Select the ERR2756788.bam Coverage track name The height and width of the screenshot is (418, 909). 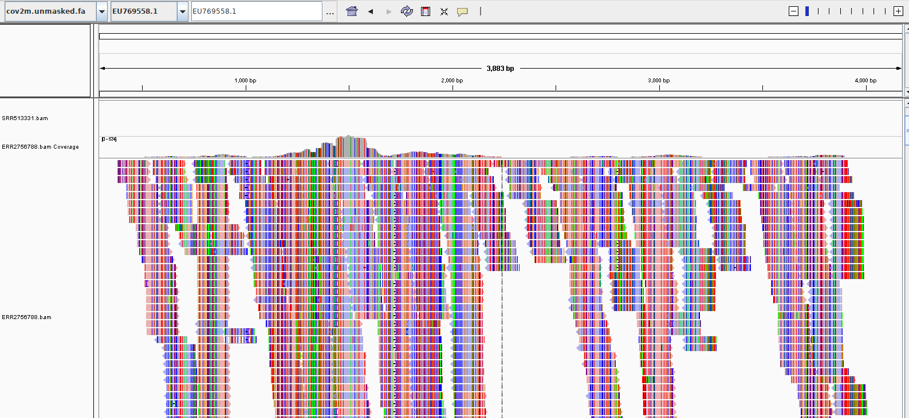point(40,147)
